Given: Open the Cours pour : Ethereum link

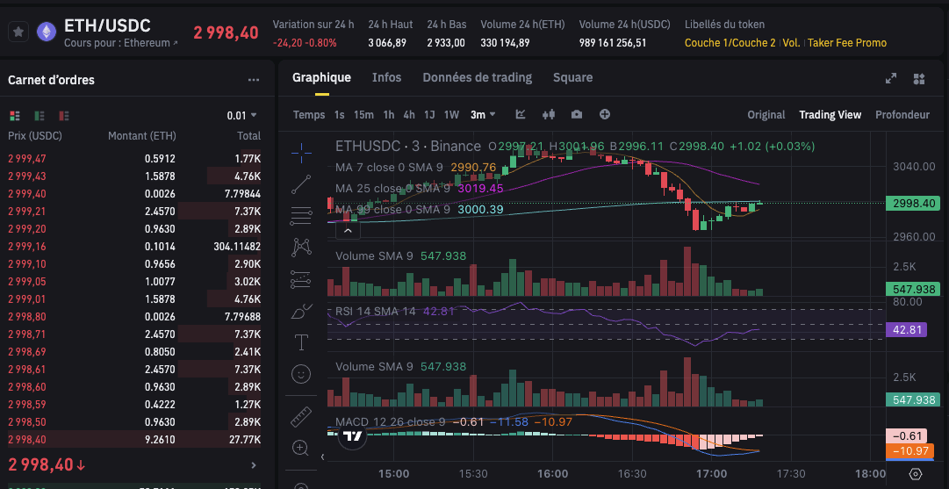Looking at the screenshot, I should (x=121, y=44).
